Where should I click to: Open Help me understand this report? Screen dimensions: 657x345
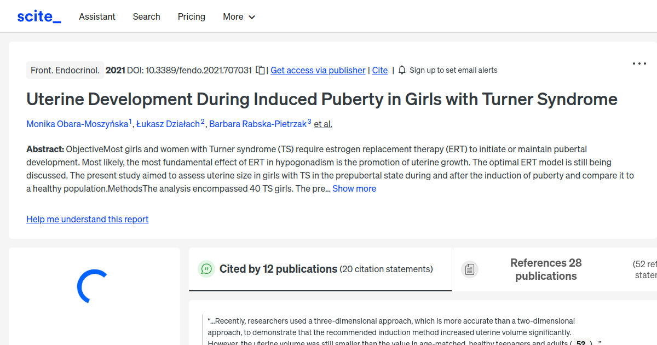pos(87,219)
